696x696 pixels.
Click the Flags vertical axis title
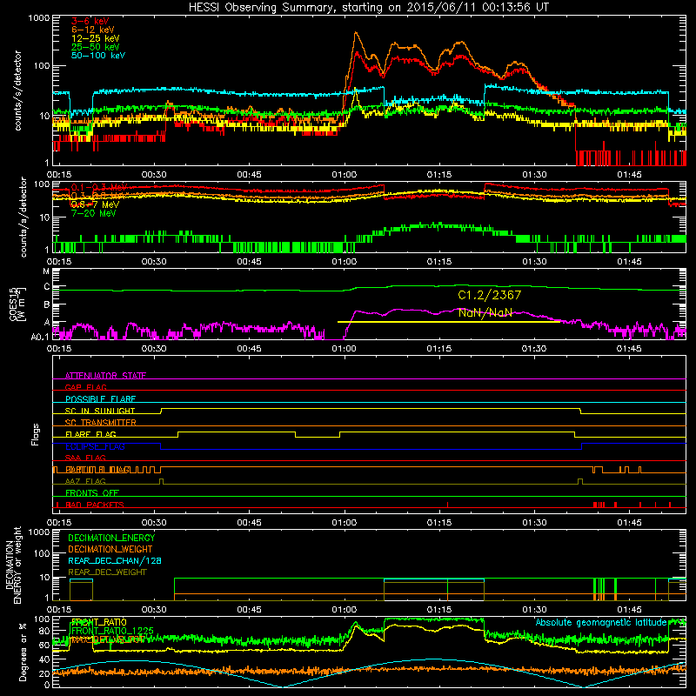(x=35, y=435)
